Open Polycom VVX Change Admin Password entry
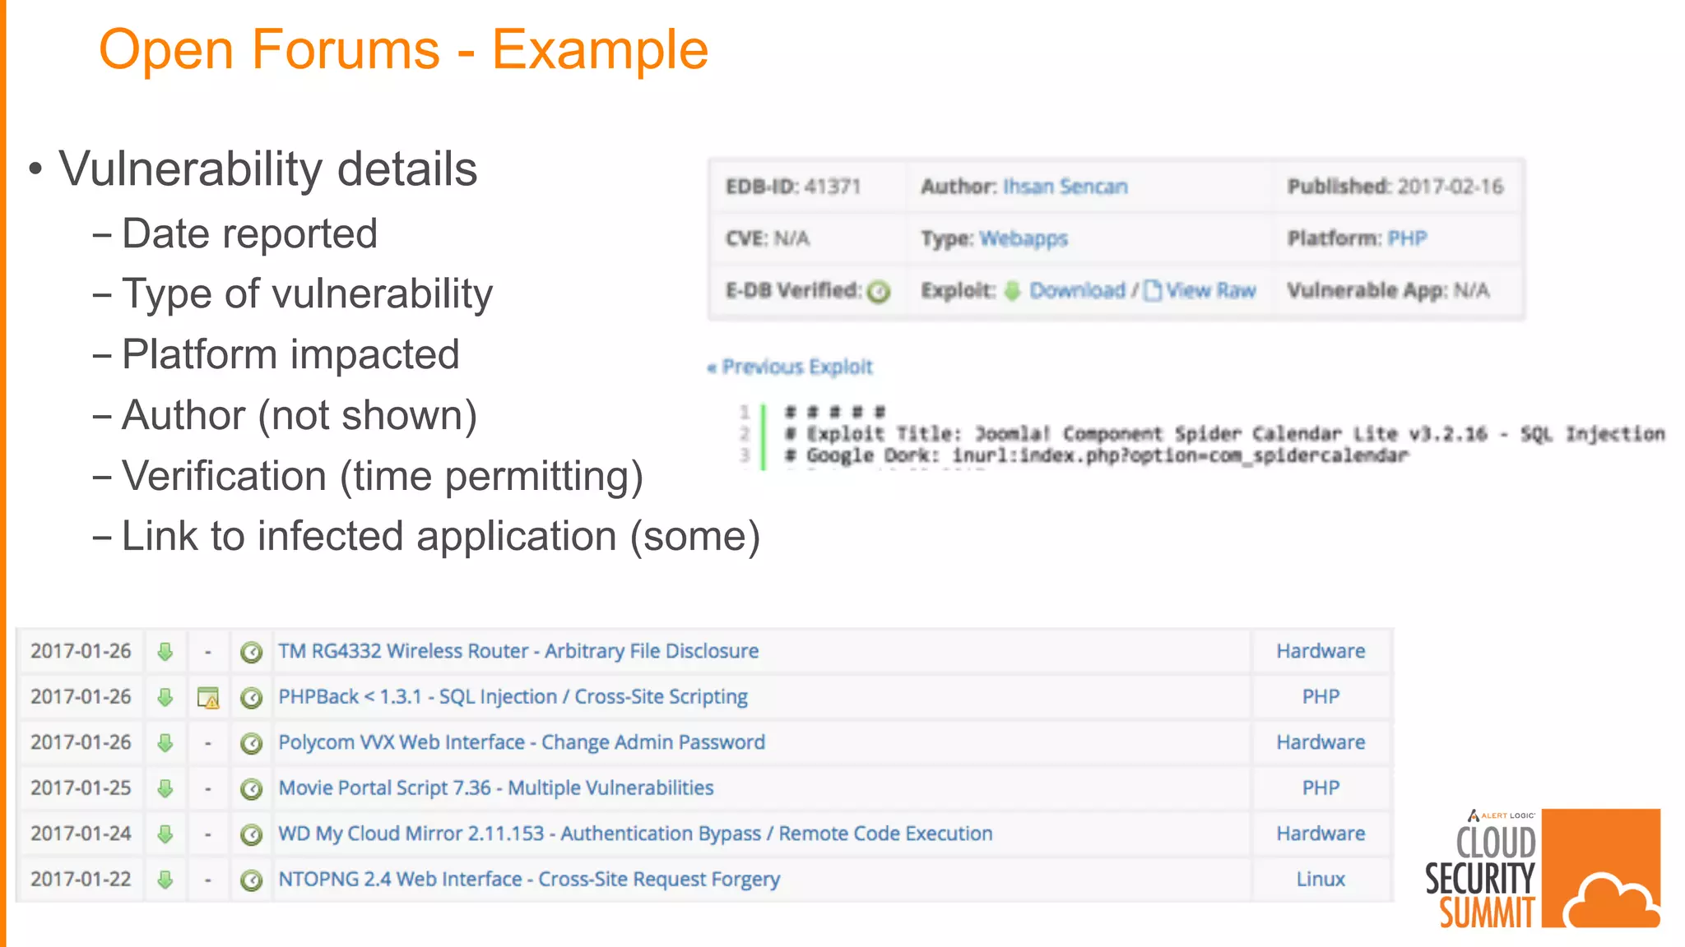 [x=522, y=742]
